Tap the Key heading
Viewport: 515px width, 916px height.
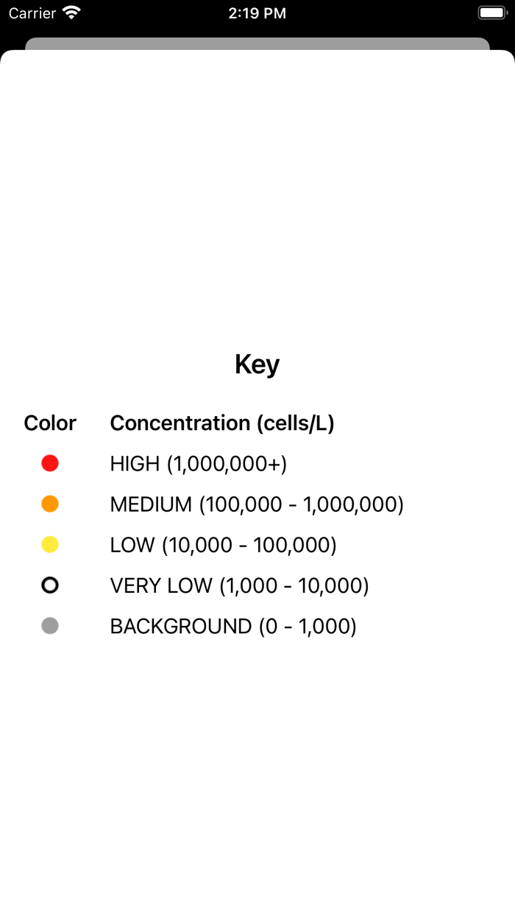[x=257, y=364]
